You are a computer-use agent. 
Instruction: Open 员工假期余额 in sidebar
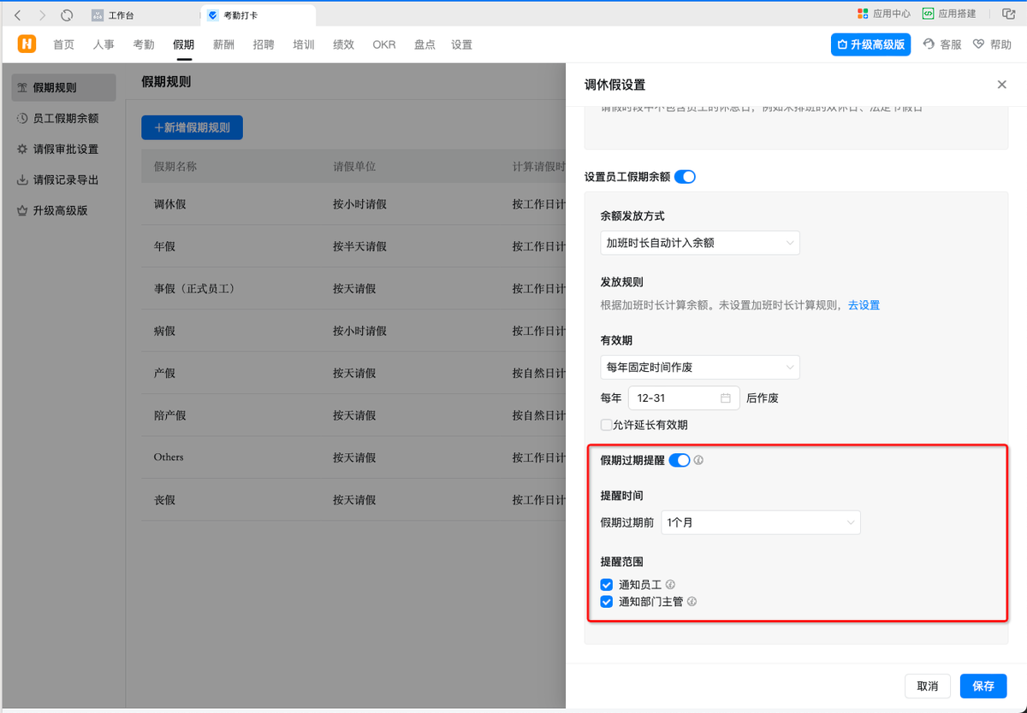tap(65, 118)
